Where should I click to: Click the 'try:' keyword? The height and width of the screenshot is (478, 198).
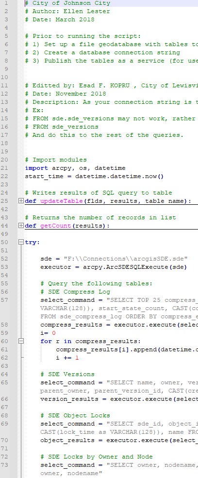click(x=33, y=242)
